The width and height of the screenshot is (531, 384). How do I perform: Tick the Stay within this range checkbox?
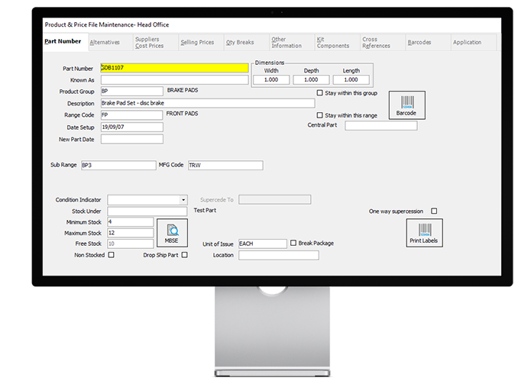tap(320, 115)
